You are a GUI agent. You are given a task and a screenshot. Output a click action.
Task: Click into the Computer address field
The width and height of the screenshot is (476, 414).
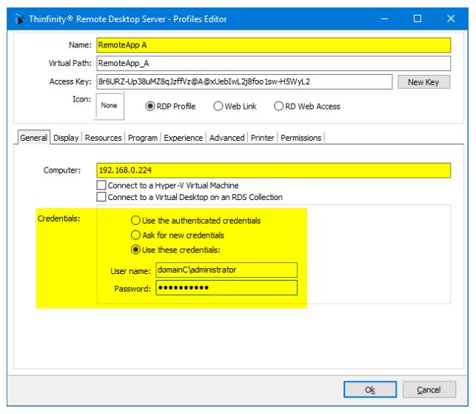pos(273,170)
